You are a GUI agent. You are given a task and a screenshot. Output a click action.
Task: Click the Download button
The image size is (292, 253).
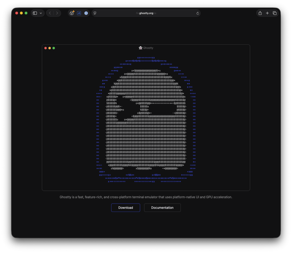pyautogui.click(x=126, y=208)
